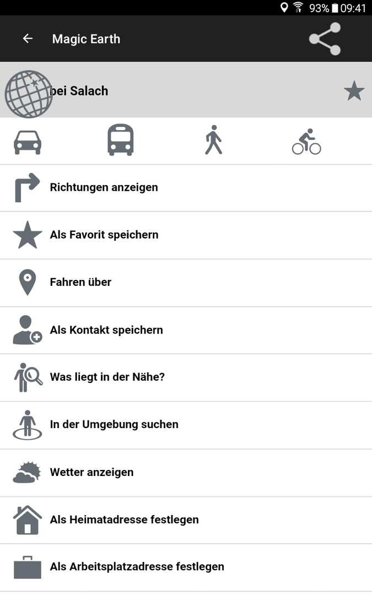Screen dimensions: 372x595
Task: Choose Als Favorit speichern
Action: pyautogui.click(x=186, y=235)
